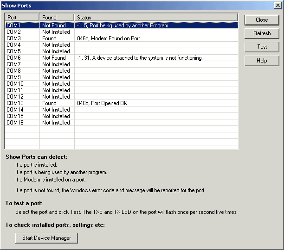The height and width of the screenshot is (250, 284).
Task: Refresh the port list
Action: click(x=262, y=33)
